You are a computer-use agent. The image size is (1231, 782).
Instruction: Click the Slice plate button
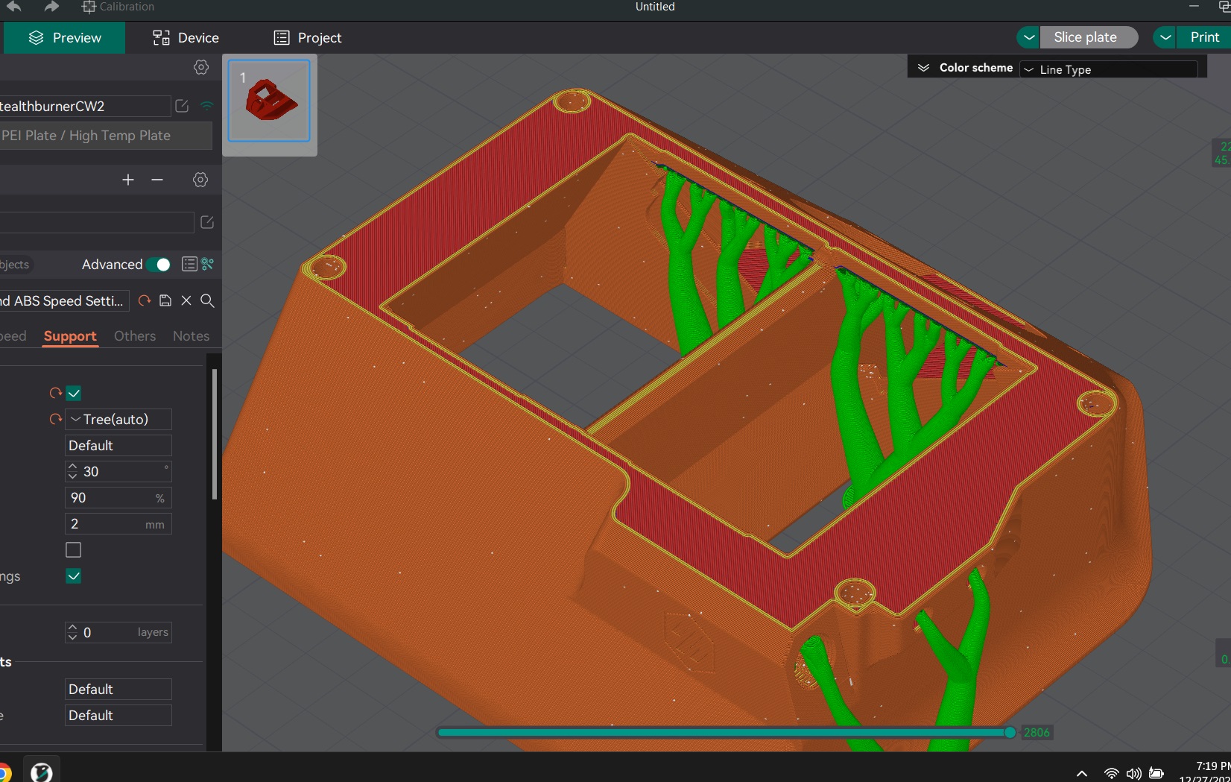[x=1085, y=37]
